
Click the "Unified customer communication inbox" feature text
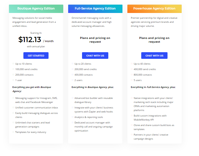point(37,108)
